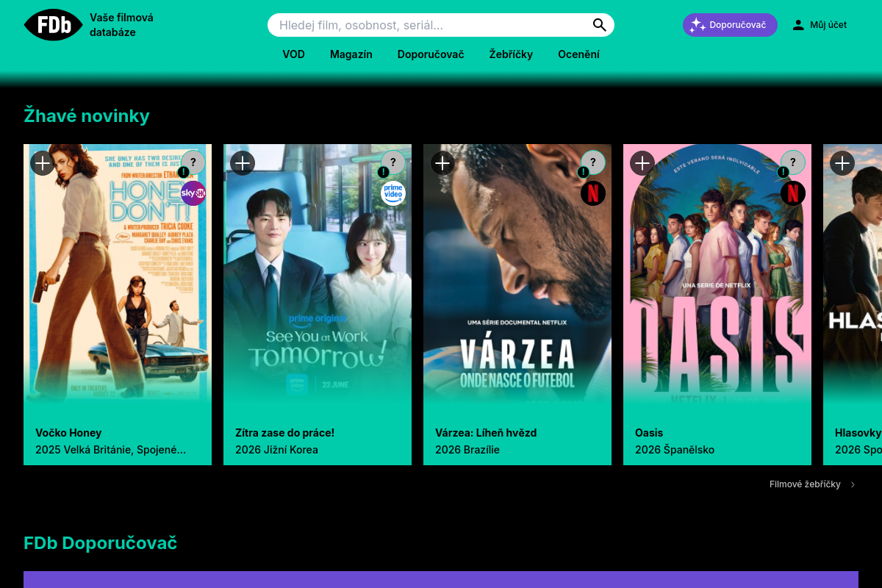882x588 pixels.
Task: Click the 2026 Jižní Korea text
Action: (x=276, y=450)
